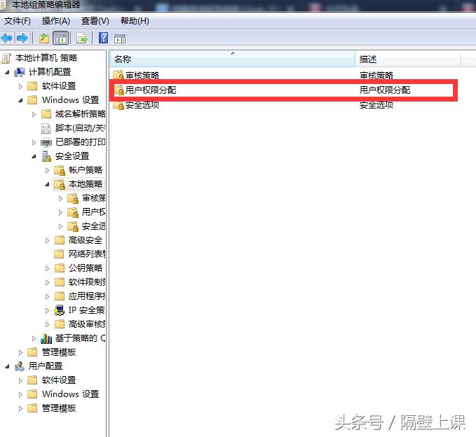Collapse the 安全设置 node
This screenshot has height=437, width=476.
34,156
